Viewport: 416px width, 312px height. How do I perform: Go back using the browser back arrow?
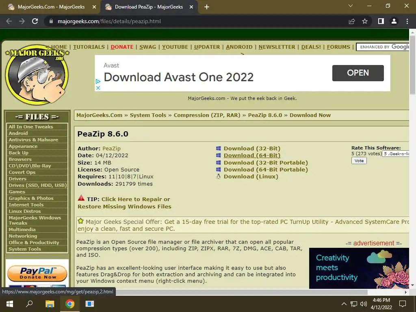coord(9,21)
